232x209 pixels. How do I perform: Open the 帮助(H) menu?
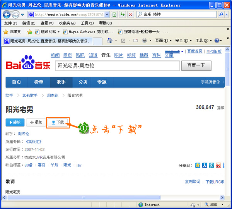[x=105, y=23]
